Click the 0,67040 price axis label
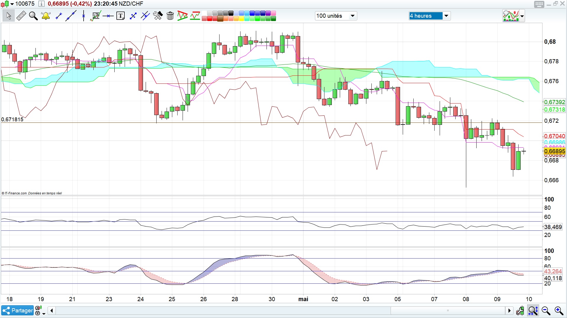The image size is (567, 318). [x=555, y=136]
